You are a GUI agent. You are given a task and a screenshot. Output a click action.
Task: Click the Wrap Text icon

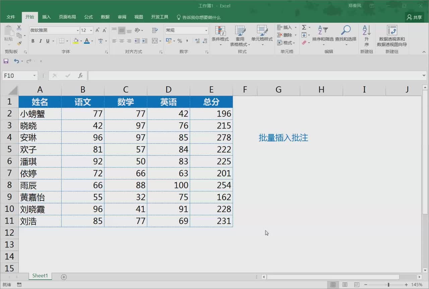click(155, 30)
